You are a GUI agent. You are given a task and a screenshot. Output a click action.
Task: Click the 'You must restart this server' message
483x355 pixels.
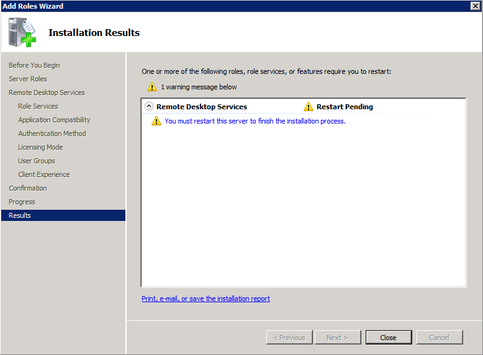tap(255, 121)
